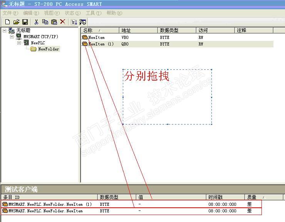Sort by the 条目 ID column header
The height and width of the screenshot is (222, 285).
pyautogui.click(x=49, y=197)
